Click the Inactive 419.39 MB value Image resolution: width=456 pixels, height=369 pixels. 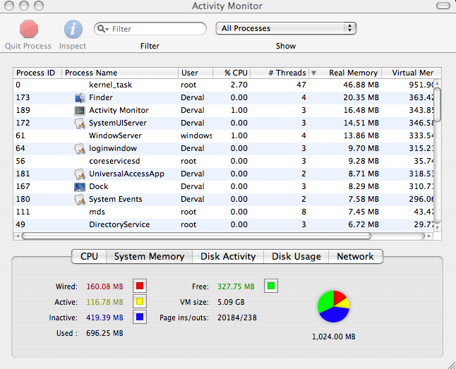(104, 317)
